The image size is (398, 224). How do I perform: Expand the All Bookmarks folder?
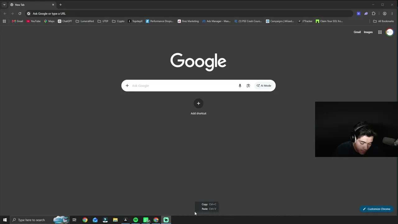[383, 21]
